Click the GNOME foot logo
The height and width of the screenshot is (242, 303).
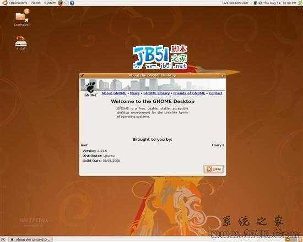click(x=91, y=89)
